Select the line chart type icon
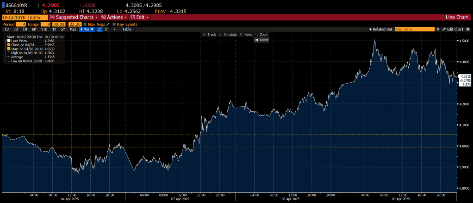The image size is (473, 203). coord(100,29)
